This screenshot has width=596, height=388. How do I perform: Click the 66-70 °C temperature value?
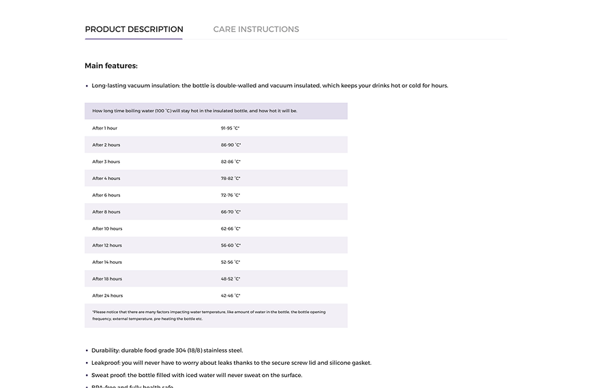click(x=230, y=211)
